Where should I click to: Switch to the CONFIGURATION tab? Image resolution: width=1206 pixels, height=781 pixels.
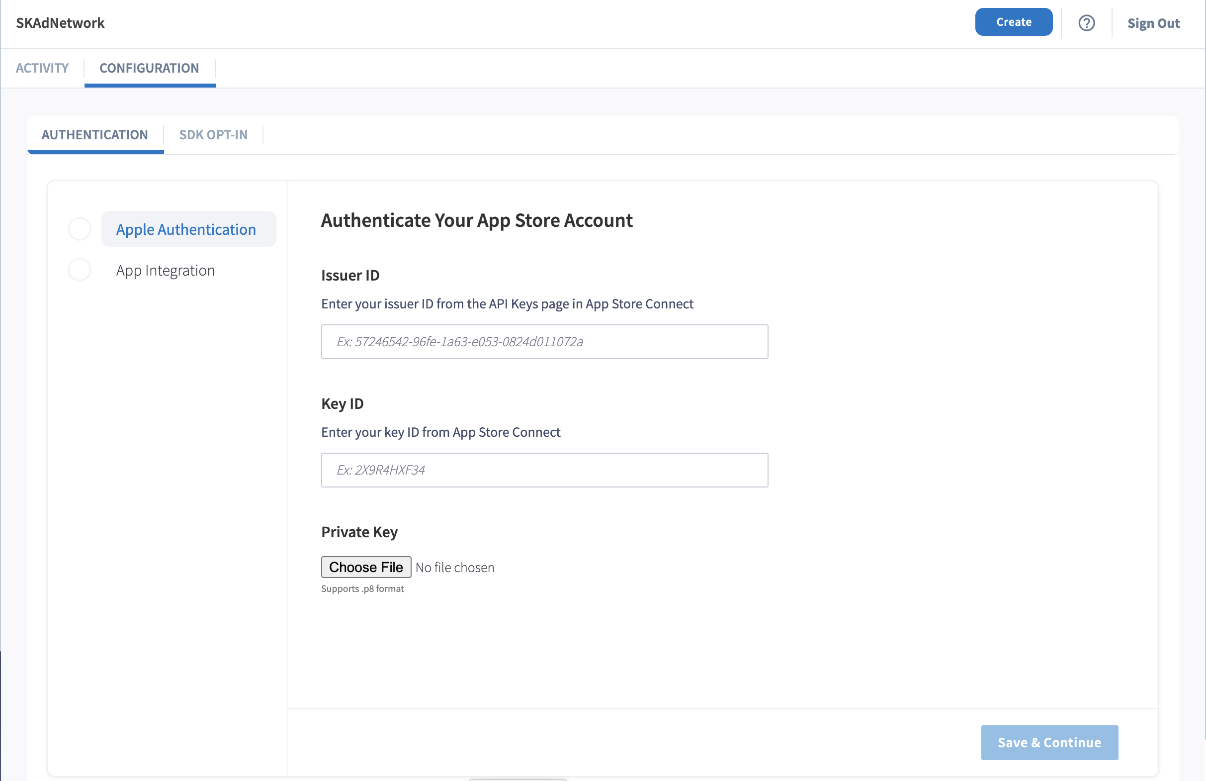pyautogui.click(x=149, y=68)
